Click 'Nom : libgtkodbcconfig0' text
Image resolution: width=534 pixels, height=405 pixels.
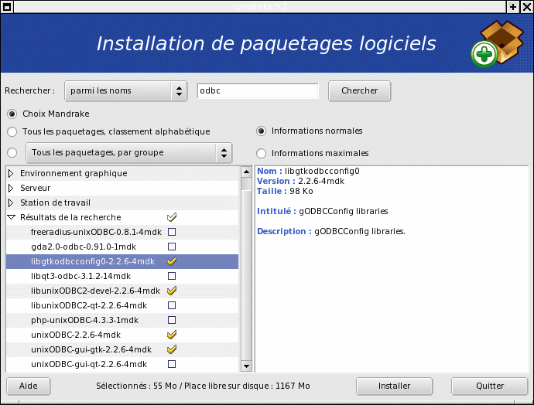308,171
